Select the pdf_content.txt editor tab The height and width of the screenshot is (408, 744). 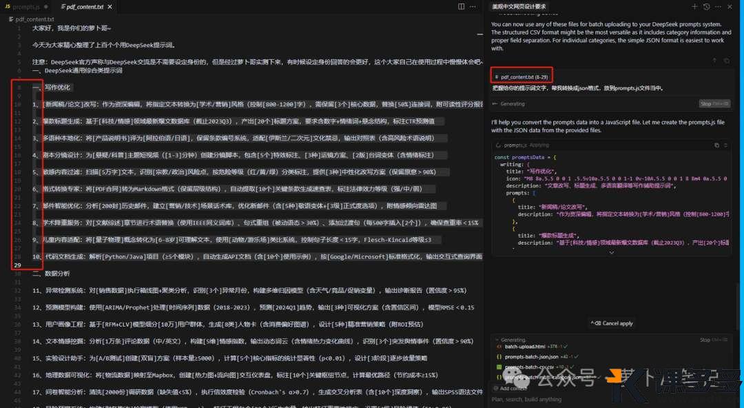point(85,7)
